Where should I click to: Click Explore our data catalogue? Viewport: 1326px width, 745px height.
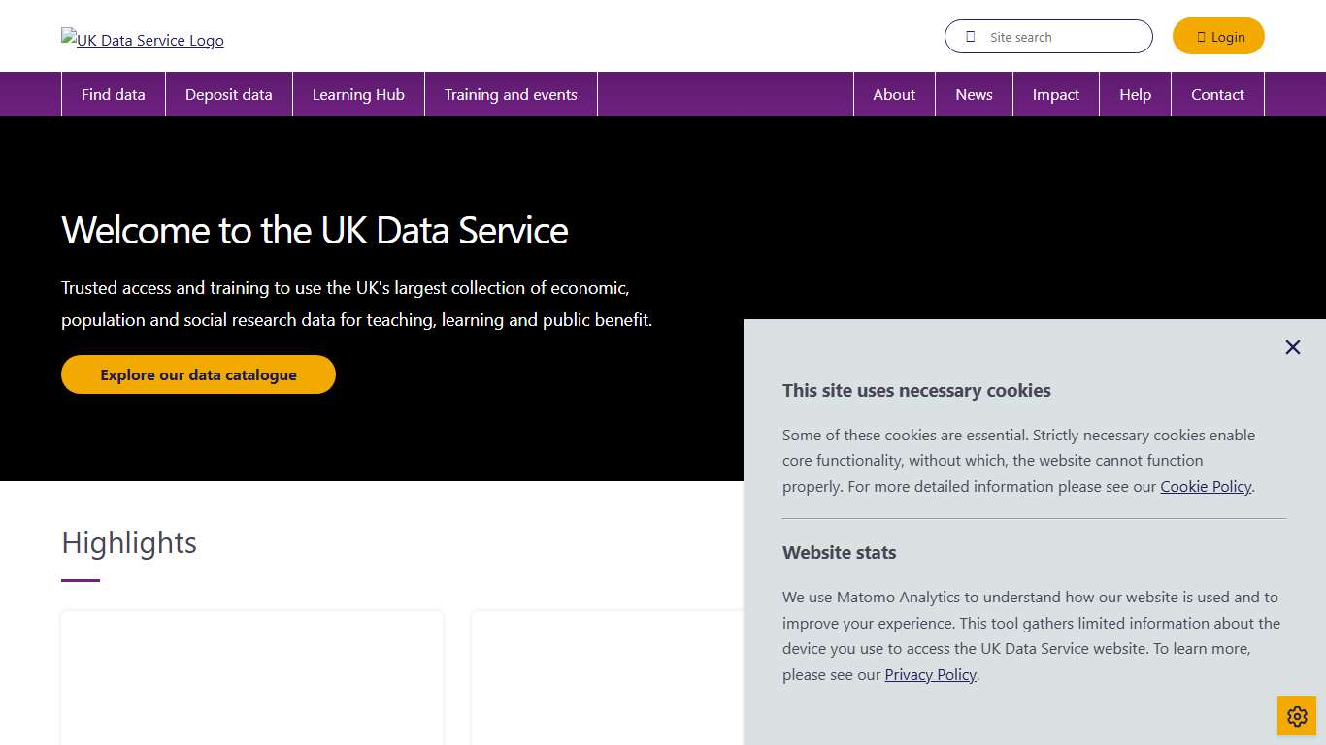(x=198, y=374)
